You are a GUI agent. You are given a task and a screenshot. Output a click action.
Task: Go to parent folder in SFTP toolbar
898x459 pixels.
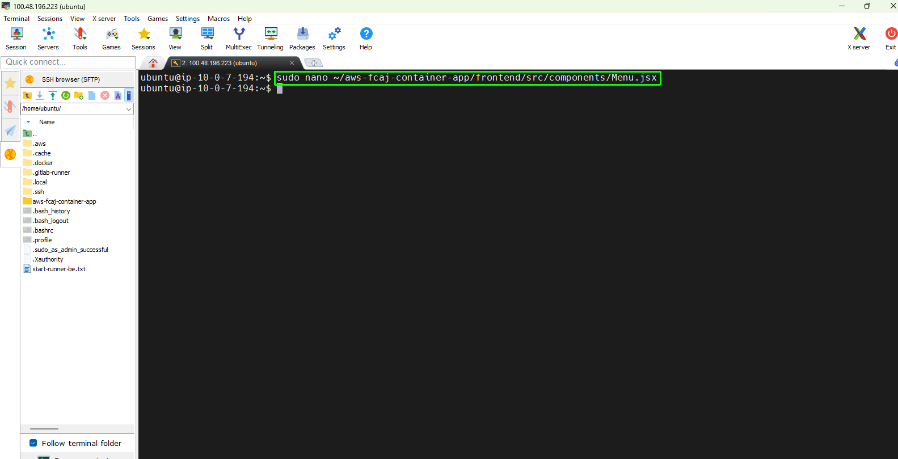(x=27, y=95)
